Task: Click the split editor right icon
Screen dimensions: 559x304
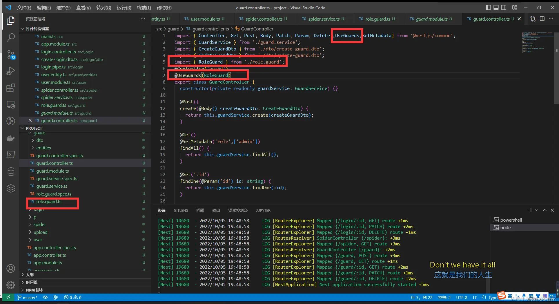Action: [x=542, y=19]
